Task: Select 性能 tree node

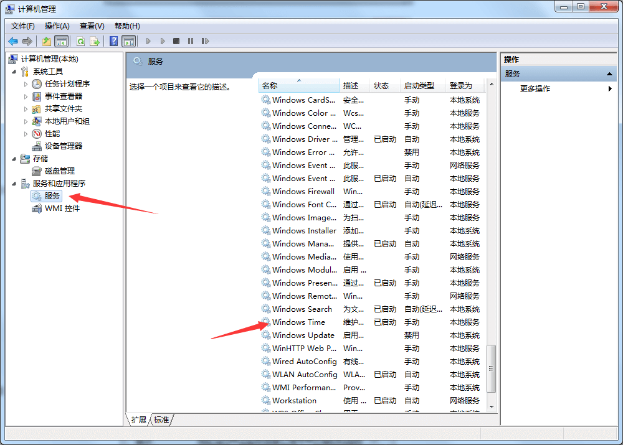Action: click(x=52, y=134)
